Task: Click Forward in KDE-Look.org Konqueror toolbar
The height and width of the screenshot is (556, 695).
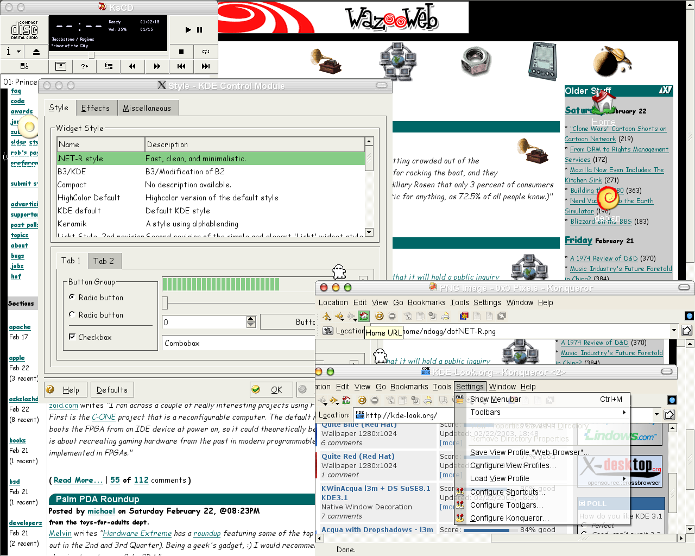Action: (334, 401)
